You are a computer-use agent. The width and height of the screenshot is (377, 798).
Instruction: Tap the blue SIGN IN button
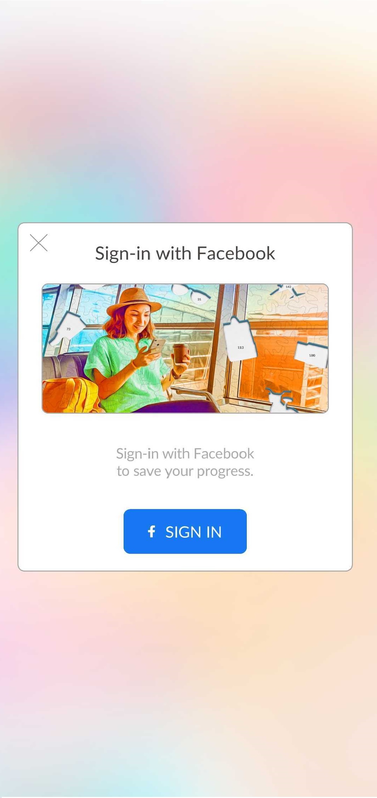(x=185, y=531)
